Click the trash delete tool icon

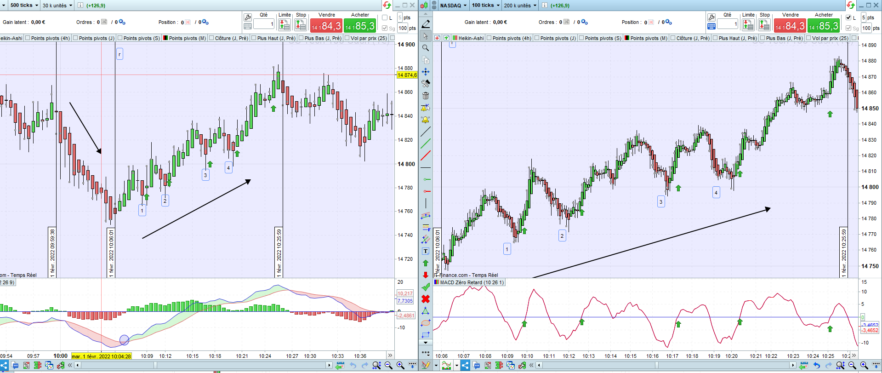click(x=426, y=95)
